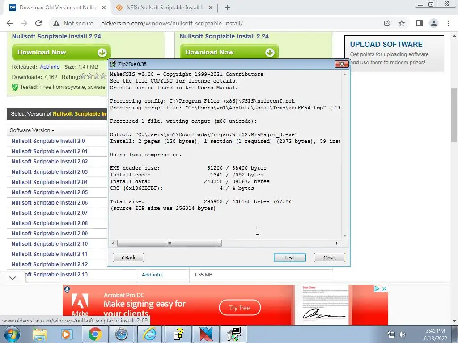
Task: Click the share page icon in address bar
Action: (x=387, y=23)
